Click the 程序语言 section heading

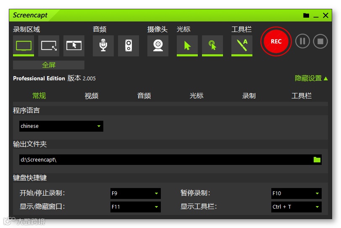pos(26,110)
